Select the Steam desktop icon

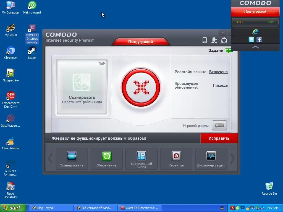coord(32,53)
